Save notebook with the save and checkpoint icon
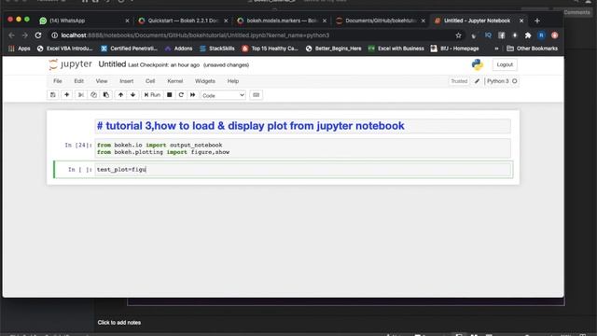 (x=53, y=95)
